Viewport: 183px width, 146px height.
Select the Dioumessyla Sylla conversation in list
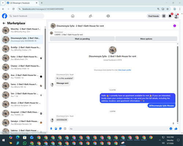coord(22,39)
